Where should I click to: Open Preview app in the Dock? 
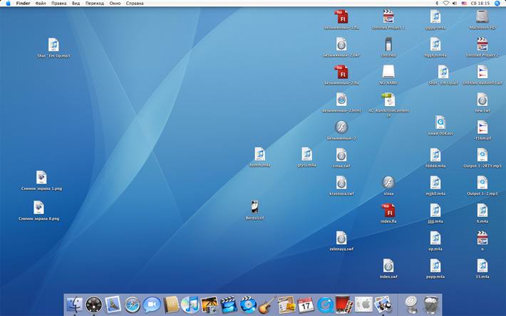click(383, 305)
